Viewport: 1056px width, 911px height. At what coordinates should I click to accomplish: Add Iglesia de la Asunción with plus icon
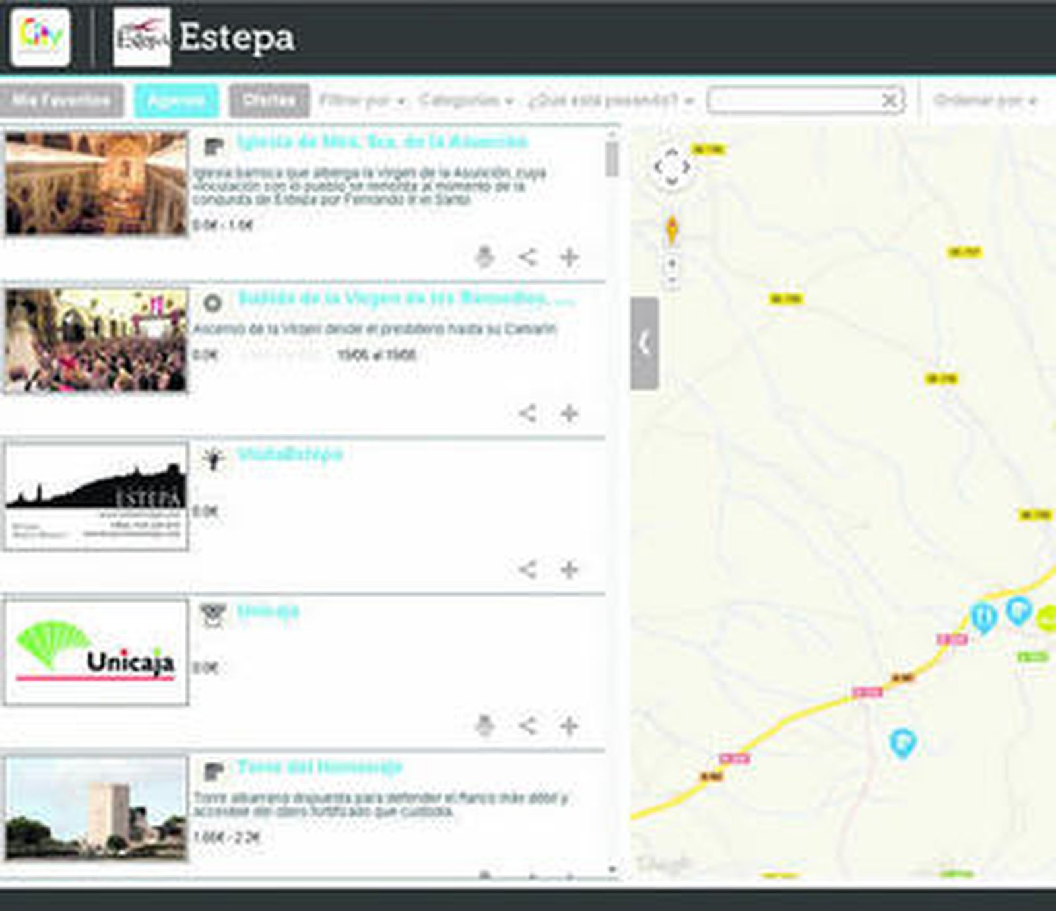coord(569,257)
